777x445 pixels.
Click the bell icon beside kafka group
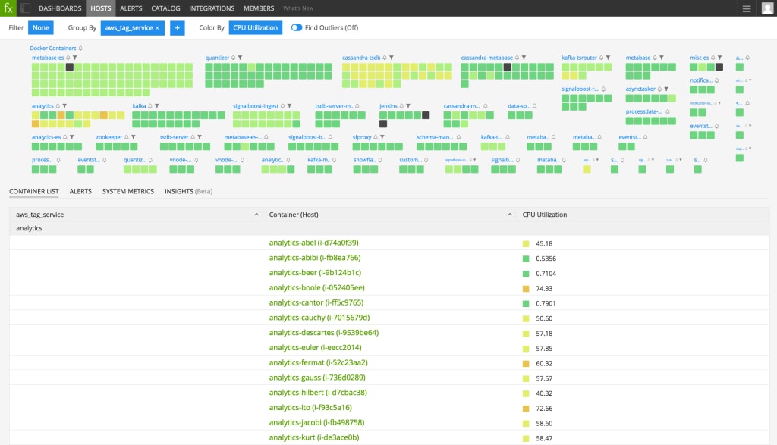click(150, 106)
